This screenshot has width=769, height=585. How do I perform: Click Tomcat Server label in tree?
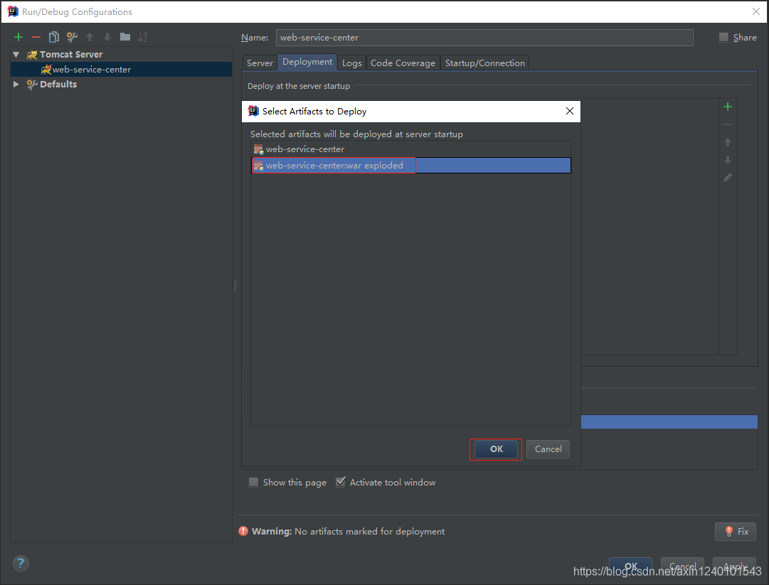(x=71, y=55)
